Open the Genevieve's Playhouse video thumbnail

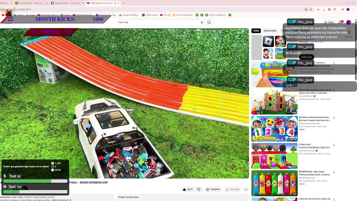coord(274,74)
